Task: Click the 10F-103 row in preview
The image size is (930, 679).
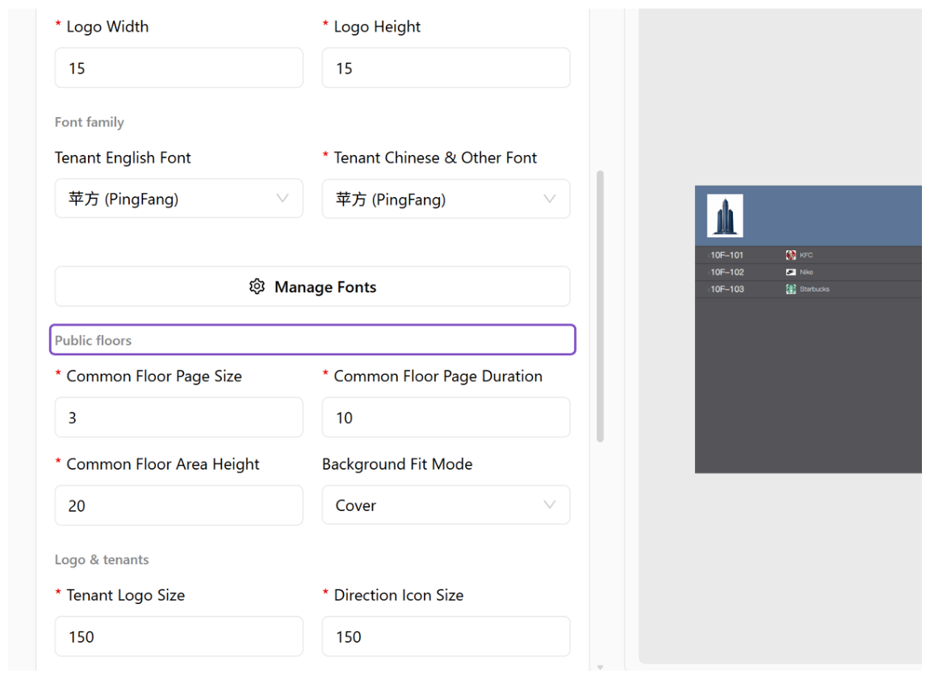Action: coord(808,289)
